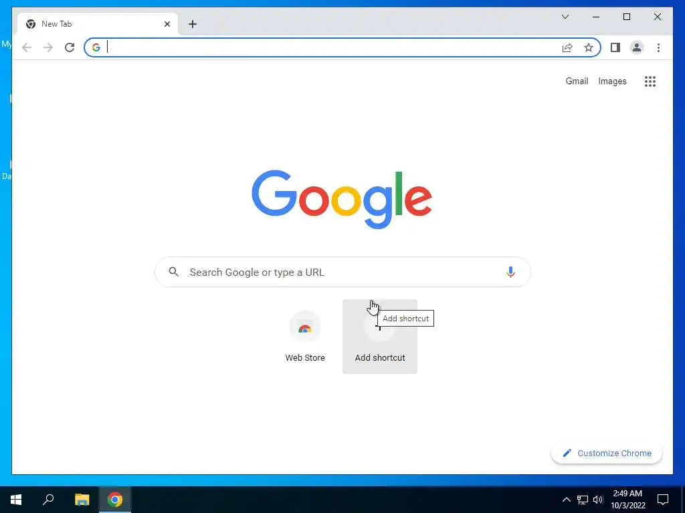Select the New Tab tab
Viewport: 685px width, 513px height.
(98, 24)
